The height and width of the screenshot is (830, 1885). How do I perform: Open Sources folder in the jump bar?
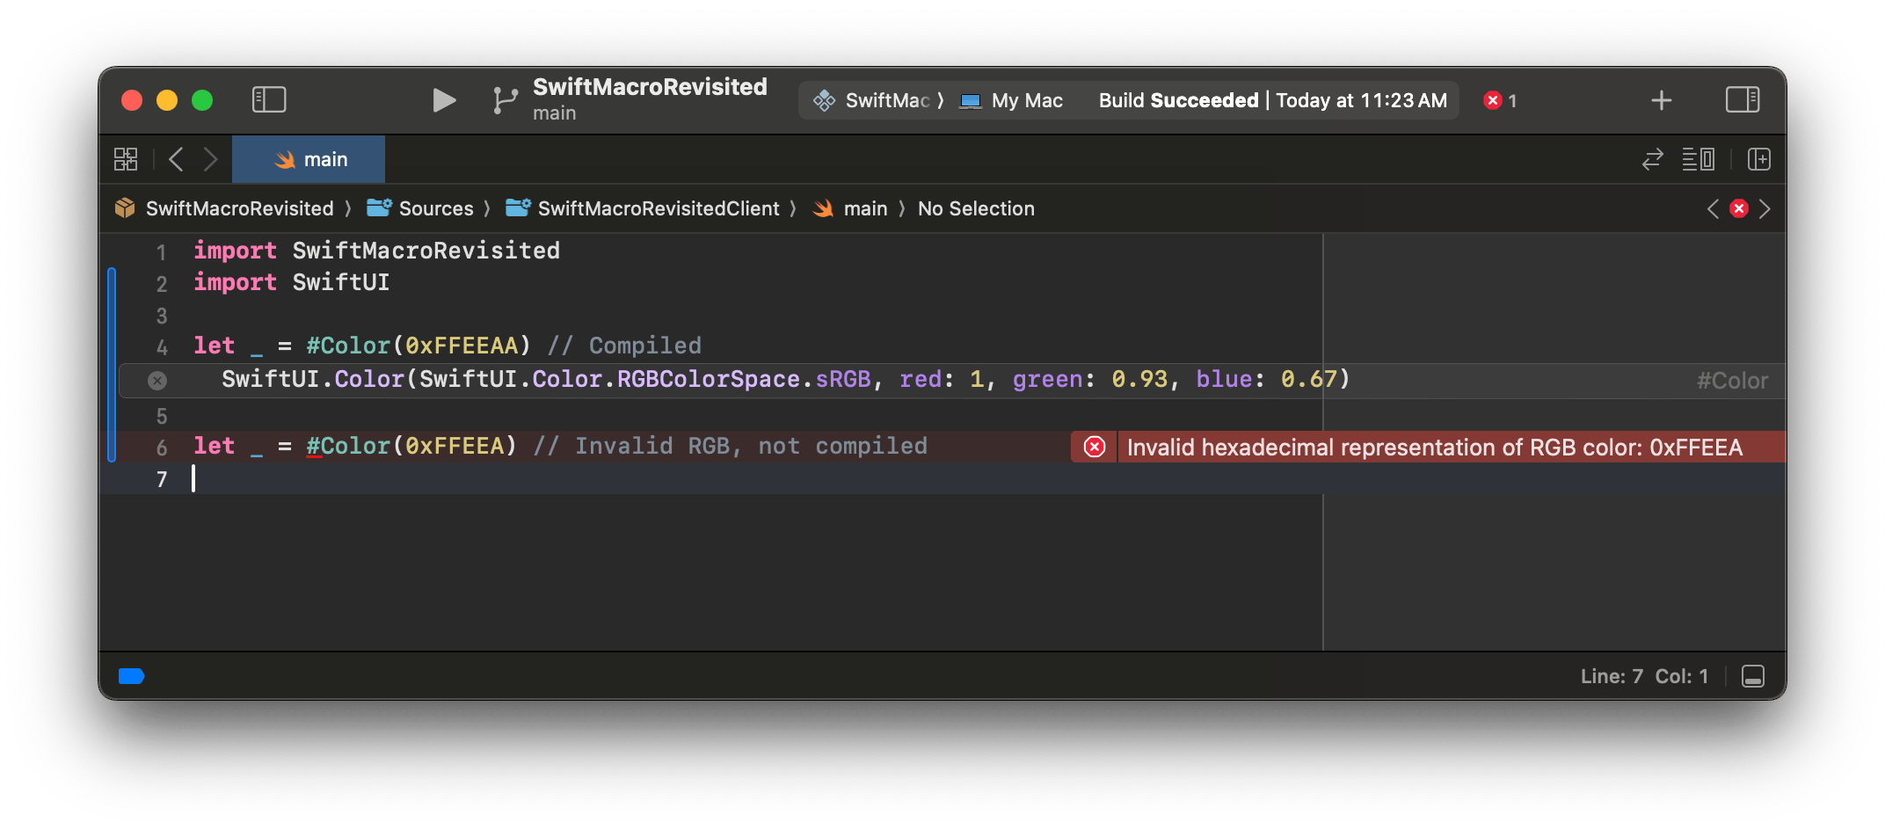[x=435, y=208]
